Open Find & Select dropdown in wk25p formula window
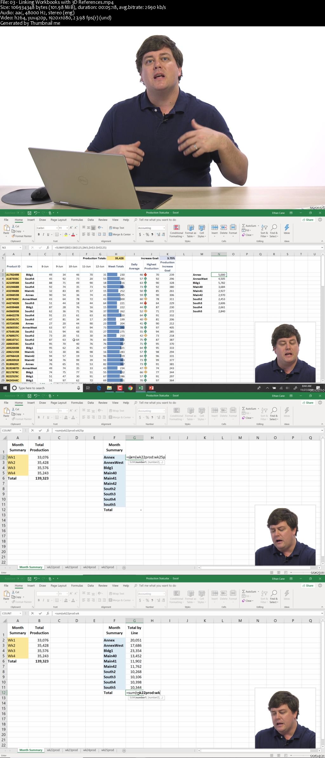This screenshot has width=325, height=758. pyautogui.click(x=274, y=414)
